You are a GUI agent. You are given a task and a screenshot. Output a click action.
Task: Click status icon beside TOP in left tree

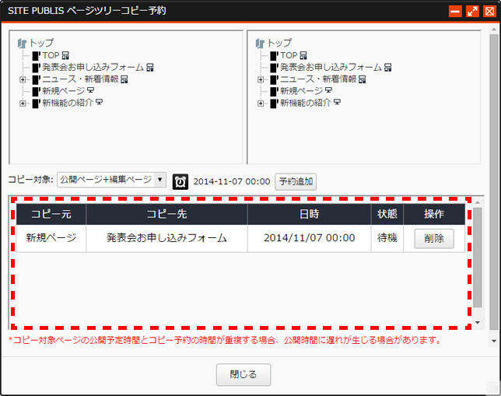[65, 55]
